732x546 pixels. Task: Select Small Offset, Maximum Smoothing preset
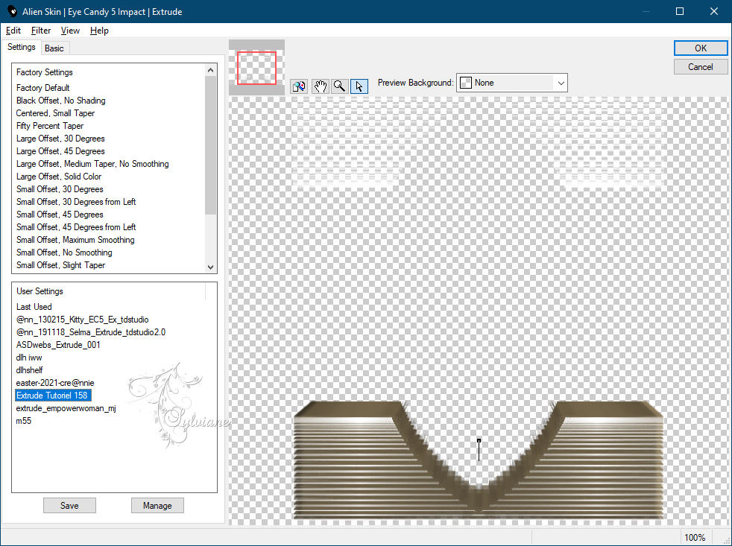click(75, 239)
